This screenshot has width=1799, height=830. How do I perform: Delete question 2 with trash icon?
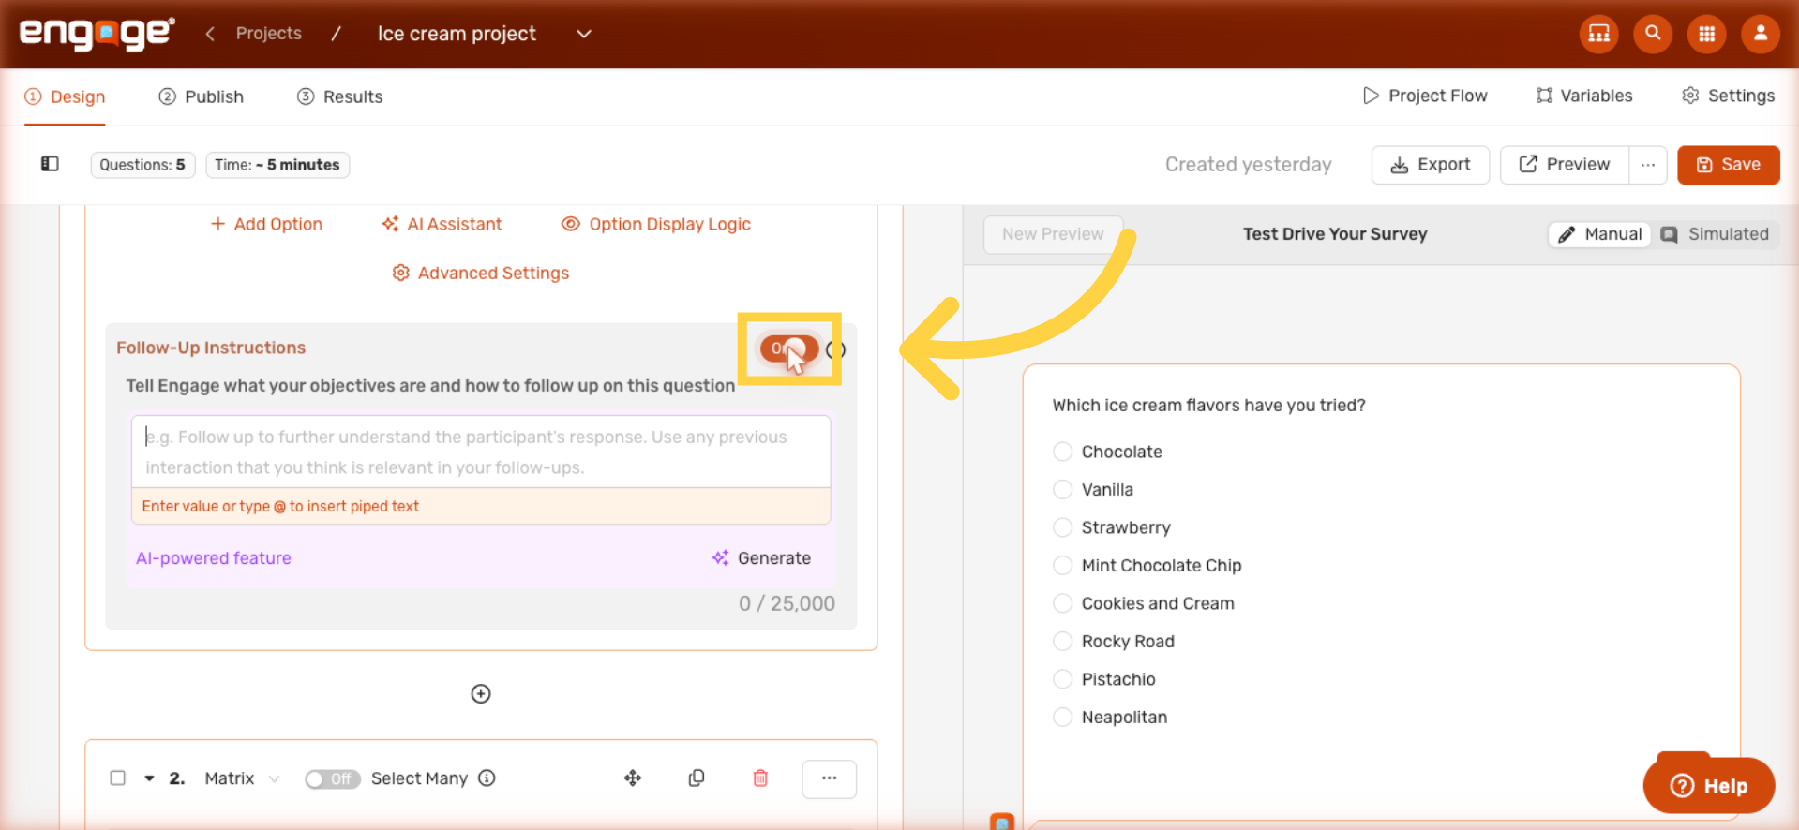coord(760,778)
